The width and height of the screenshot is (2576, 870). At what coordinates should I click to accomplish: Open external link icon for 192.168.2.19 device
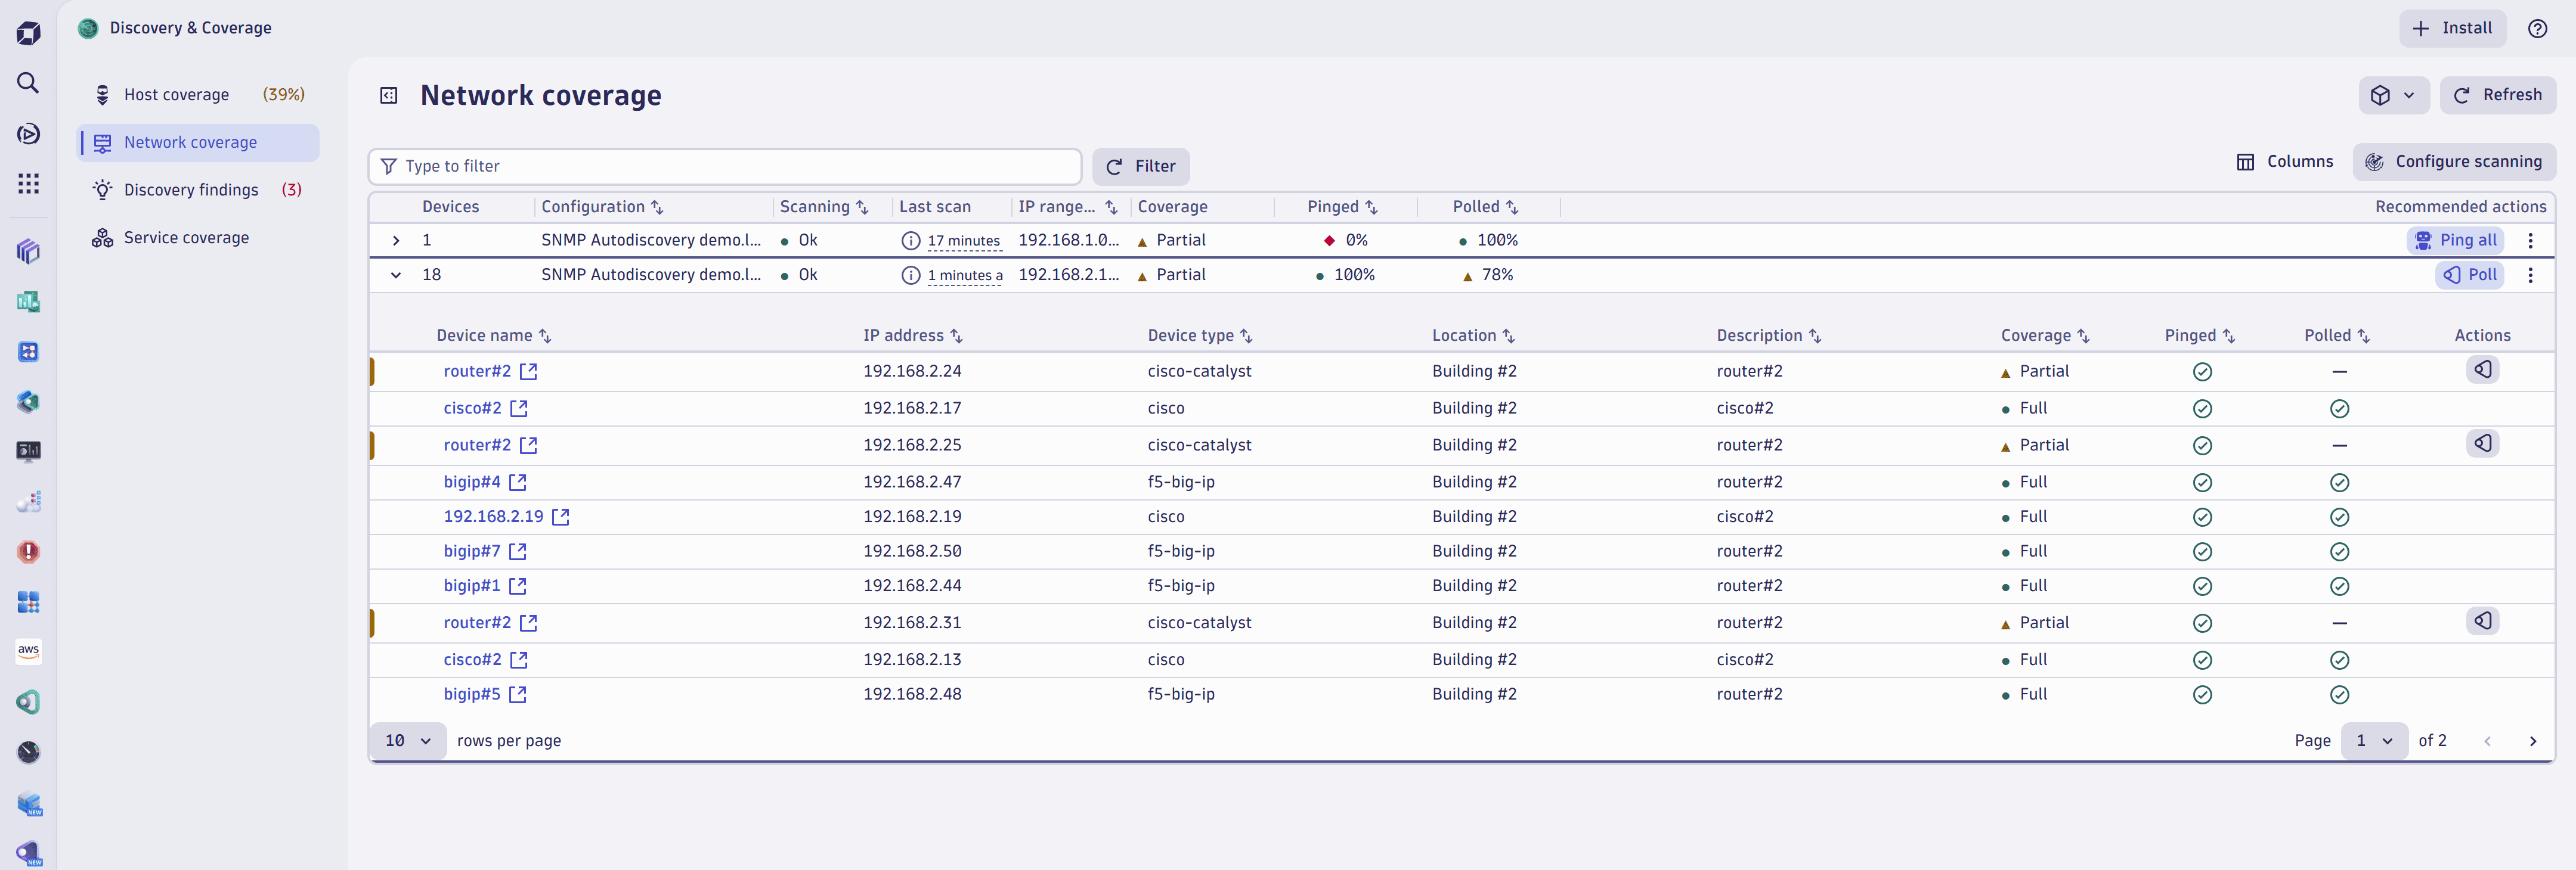click(561, 517)
